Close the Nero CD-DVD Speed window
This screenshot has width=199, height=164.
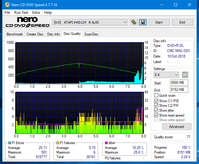coord(190,5)
